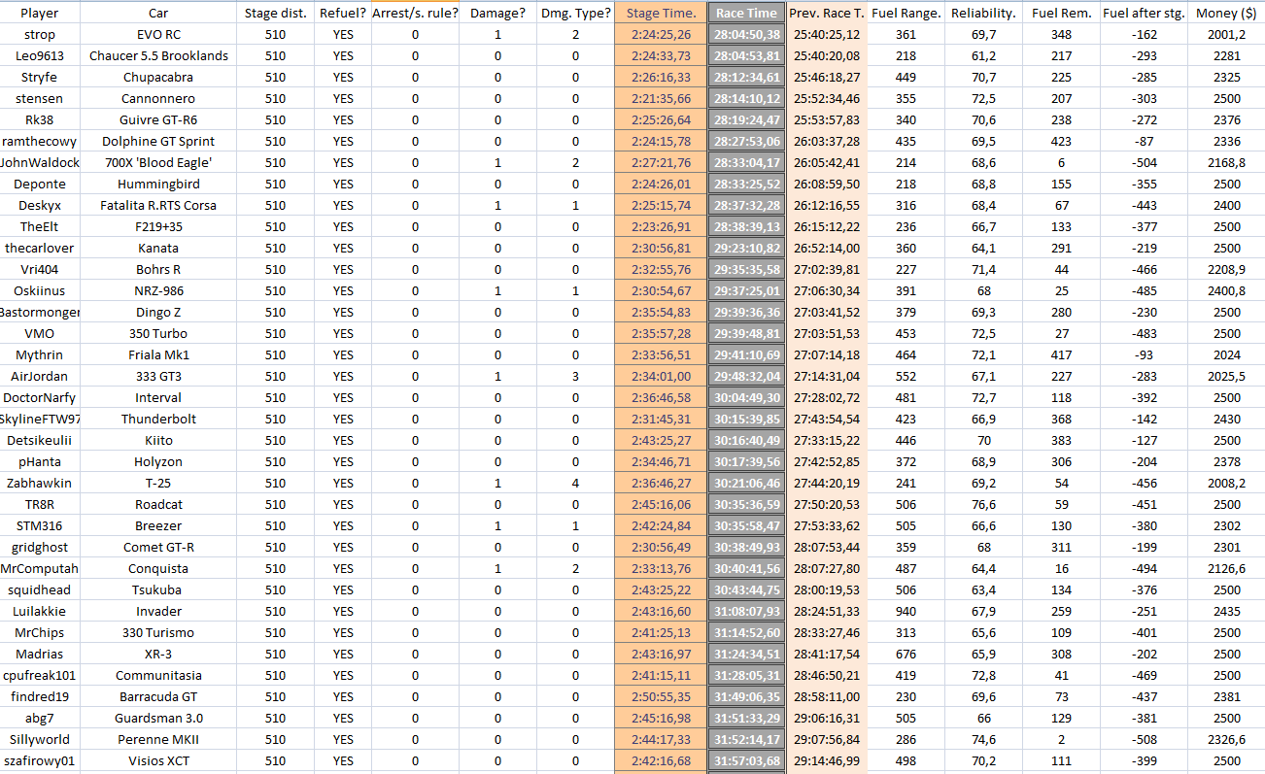
Task: Select stage time cell 2:21:35,66
Action: coord(662,98)
